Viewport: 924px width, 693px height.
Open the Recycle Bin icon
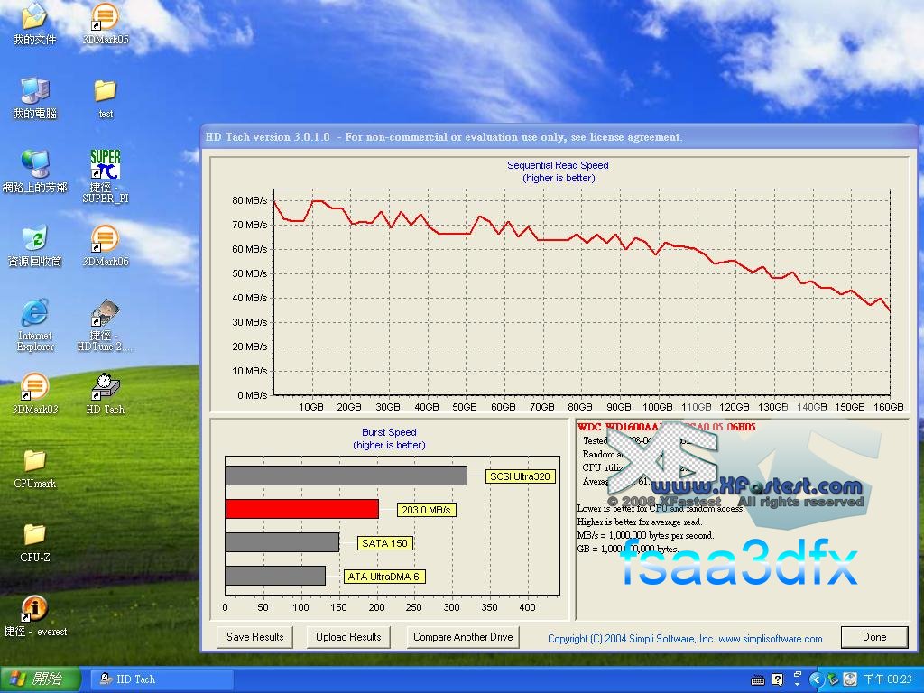pos(34,240)
